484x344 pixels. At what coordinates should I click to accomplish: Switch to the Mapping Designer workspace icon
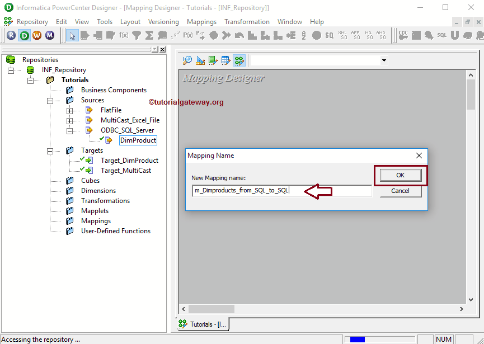tap(239, 60)
